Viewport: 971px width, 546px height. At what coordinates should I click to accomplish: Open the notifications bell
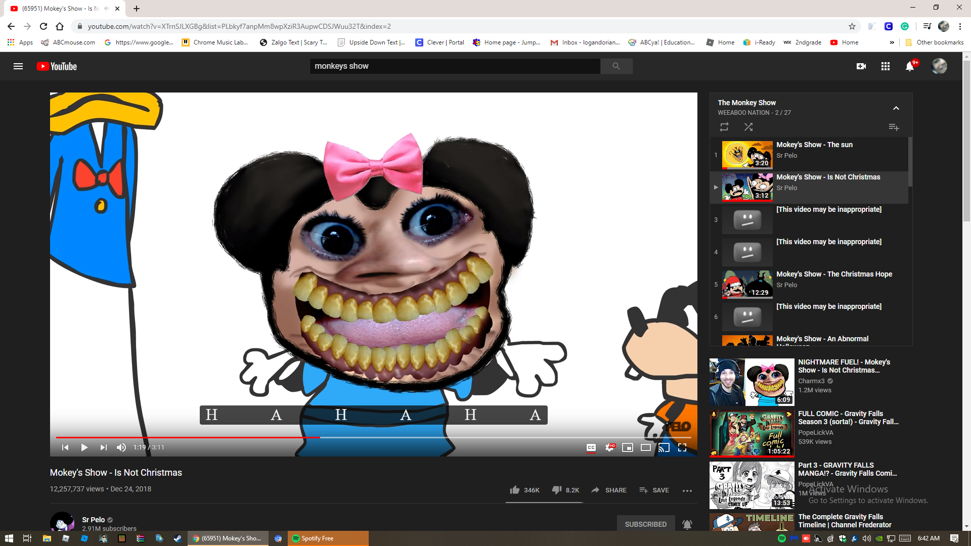(x=910, y=66)
